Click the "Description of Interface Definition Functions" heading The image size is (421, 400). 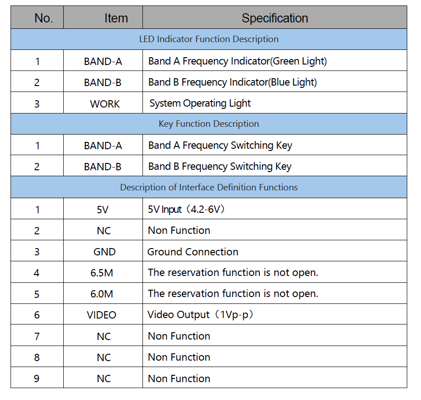[x=208, y=188]
